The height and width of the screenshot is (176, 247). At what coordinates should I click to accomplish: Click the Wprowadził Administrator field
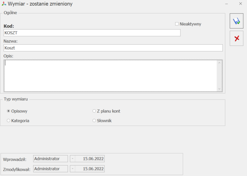pos(50,159)
